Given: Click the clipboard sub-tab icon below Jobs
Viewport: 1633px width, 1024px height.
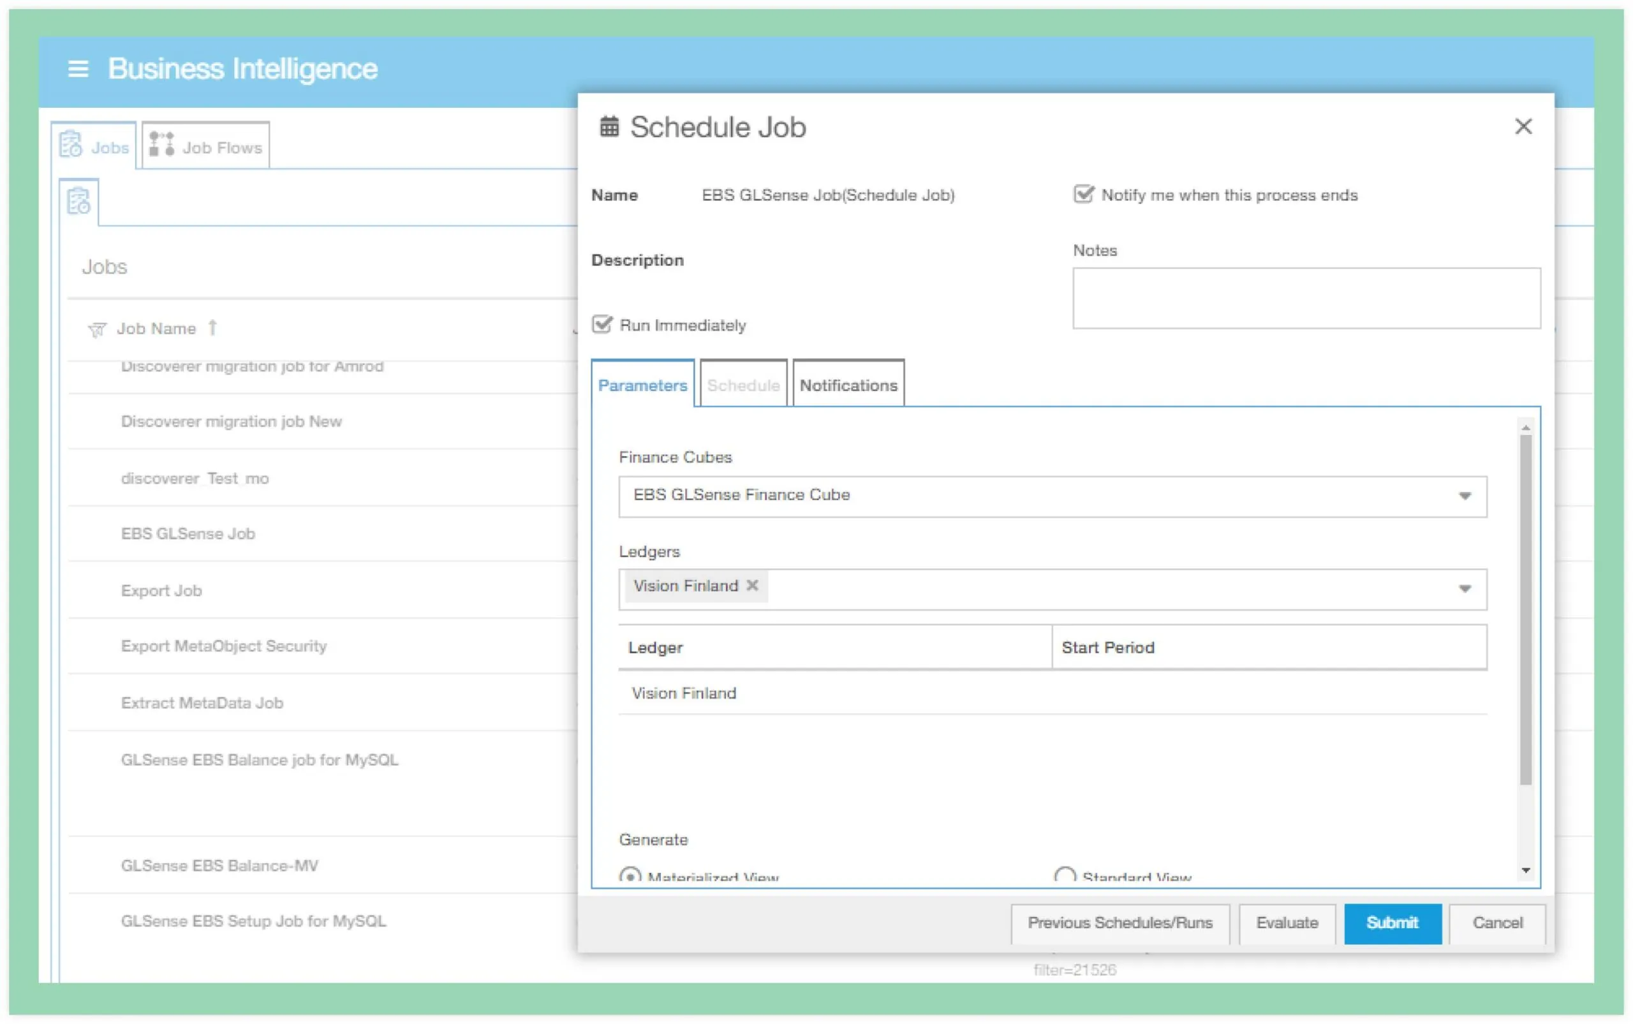Looking at the screenshot, I should tap(78, 201).
